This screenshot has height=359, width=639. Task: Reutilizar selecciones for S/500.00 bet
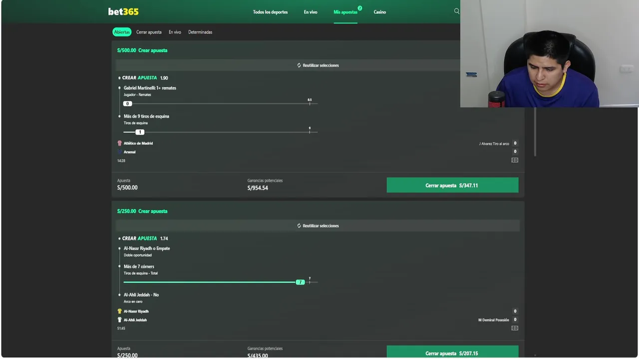pyautogui.click(x=318, y=65)
